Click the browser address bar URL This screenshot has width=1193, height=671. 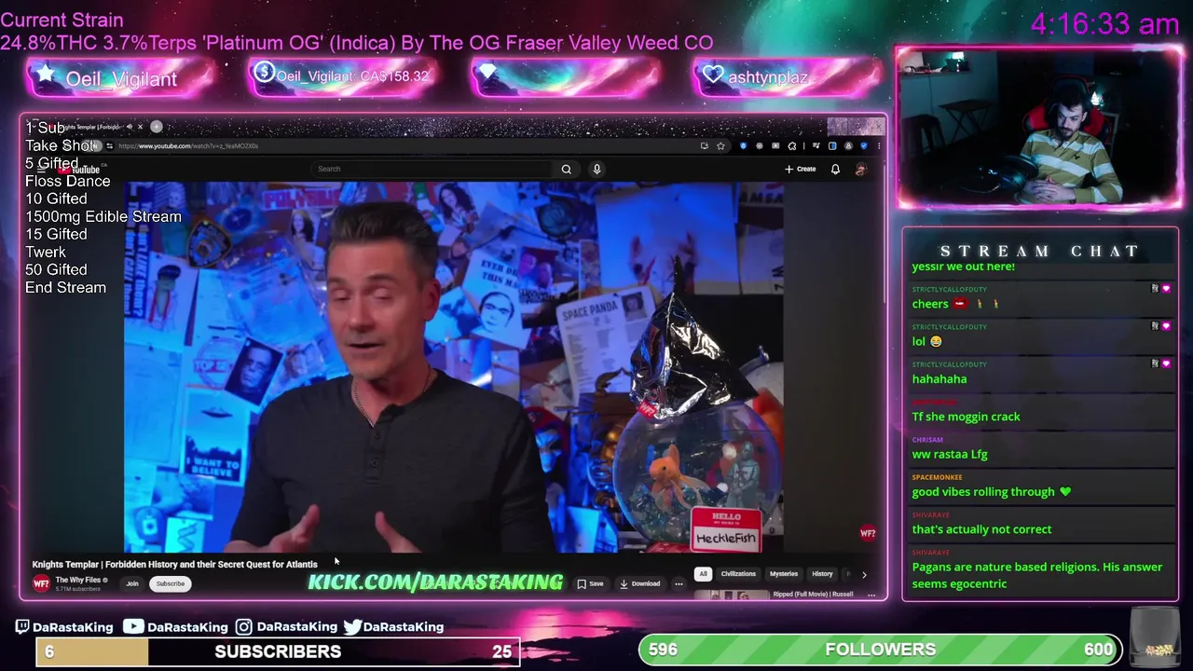click(x=188, y=146)
